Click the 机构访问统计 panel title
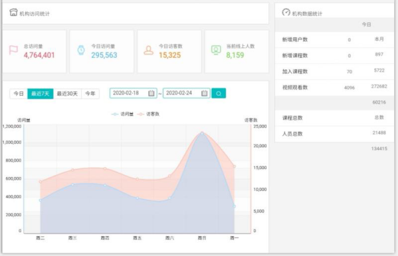The height and width of the screenshot is (256, 398). [35, 14]
